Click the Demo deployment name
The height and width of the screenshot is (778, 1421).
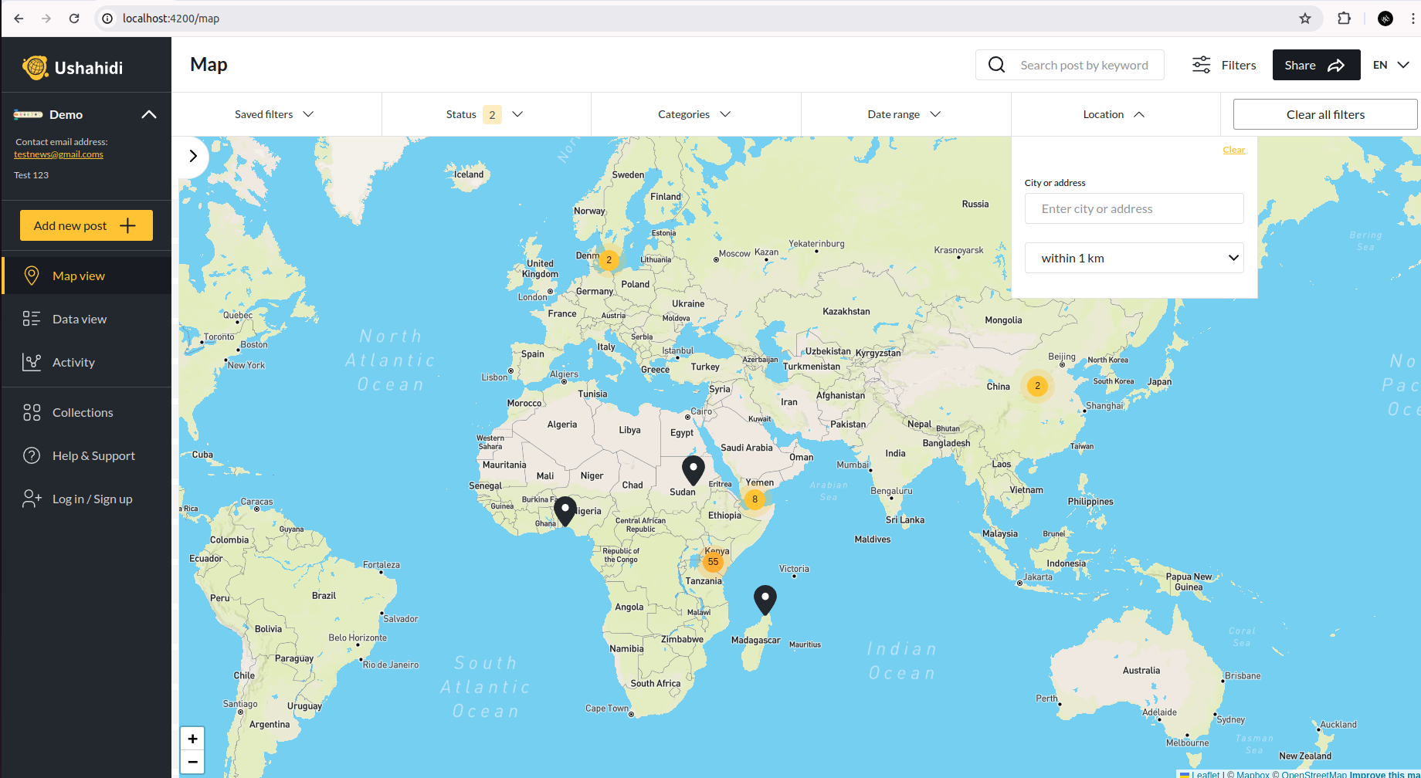coord(66,114)
